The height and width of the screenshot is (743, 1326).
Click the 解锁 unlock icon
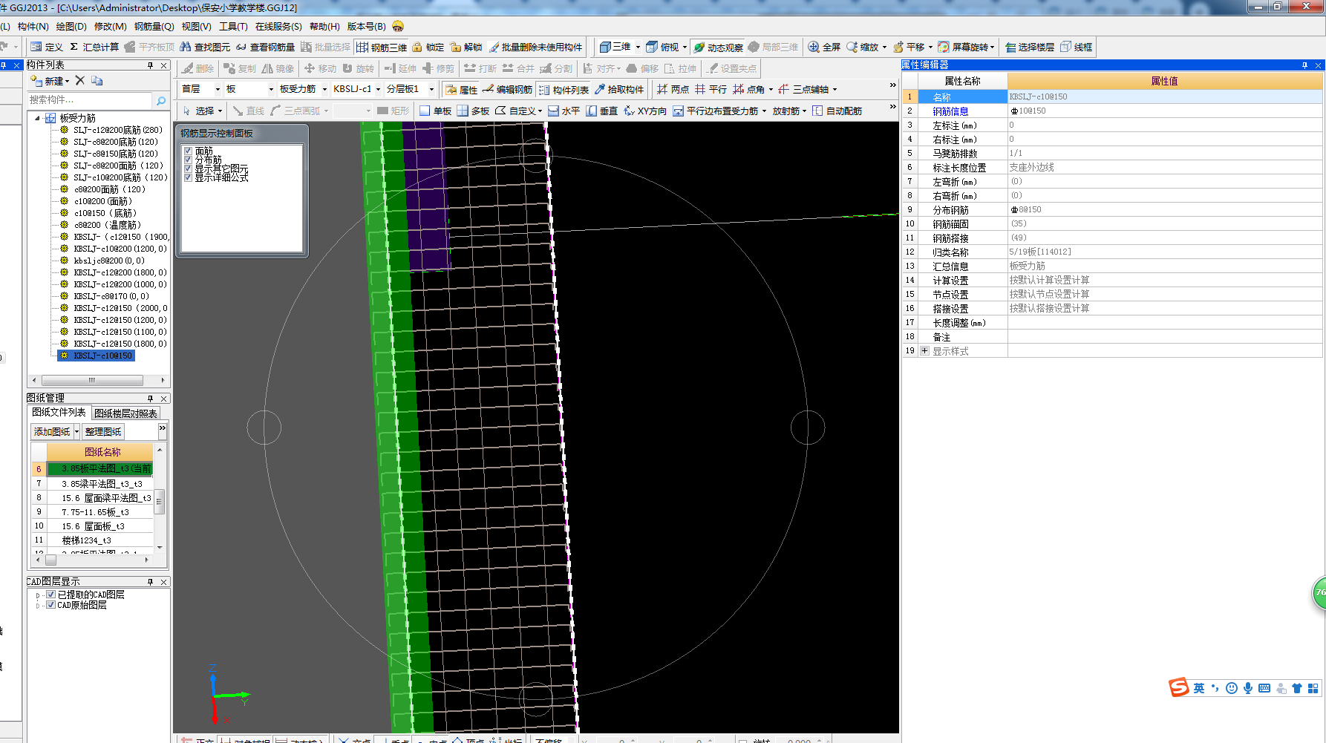click(x=466, y=47)
